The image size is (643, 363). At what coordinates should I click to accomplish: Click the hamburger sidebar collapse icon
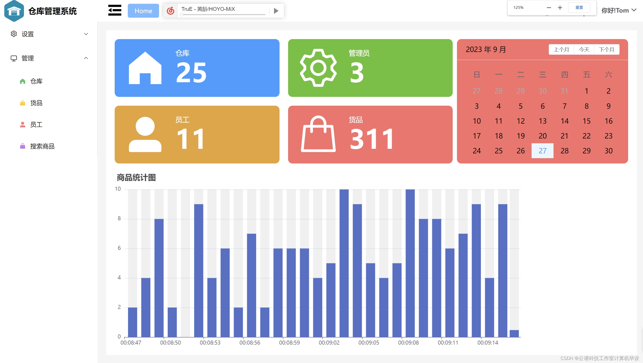pyautogui.click(x=115, y=11)
